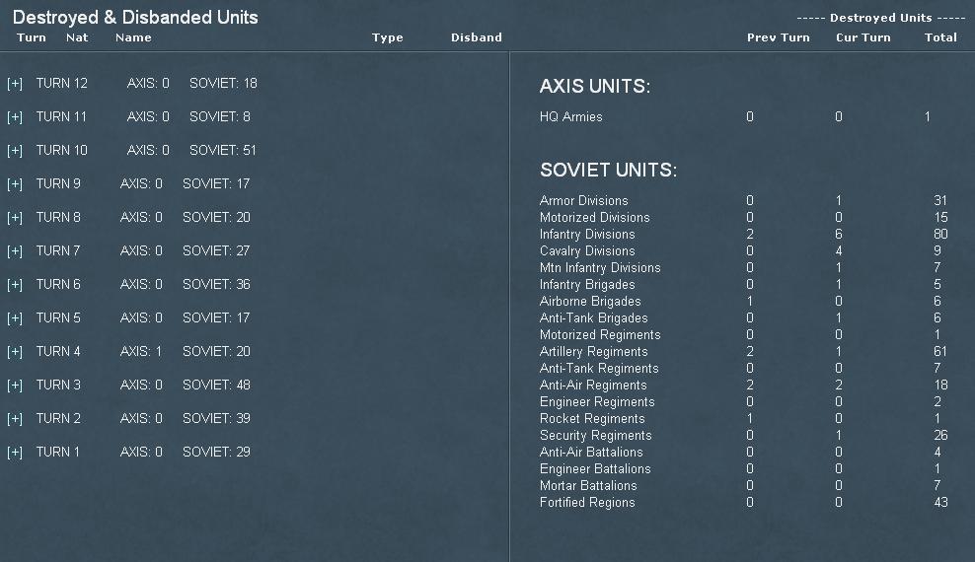The image size is (975, 562).
Task: Expand the TURN 3 entry
Action: [x=15, y=386]
